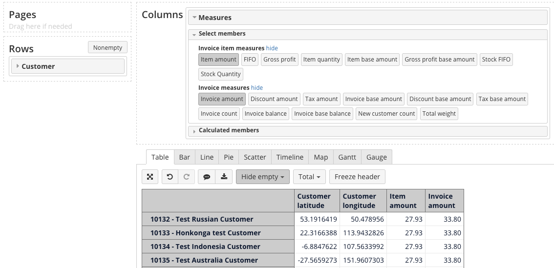The height and width of the screenshot is (268, 554).
Task: Enable the Gross profit measure
Action: click(279, 60)
